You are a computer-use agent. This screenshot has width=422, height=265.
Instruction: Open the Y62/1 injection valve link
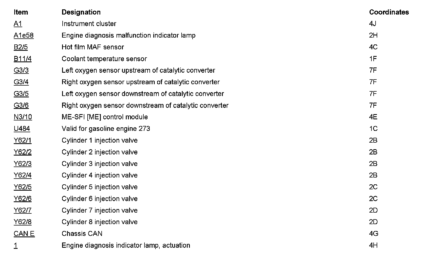pyautogui.click(x=23, y=140)
